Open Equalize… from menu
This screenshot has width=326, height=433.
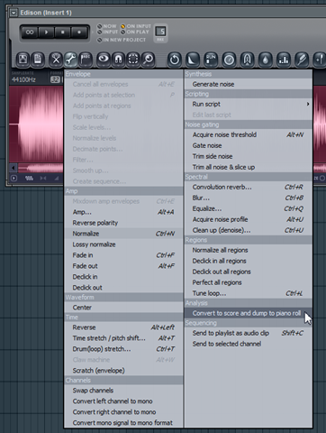coord(249,208)
